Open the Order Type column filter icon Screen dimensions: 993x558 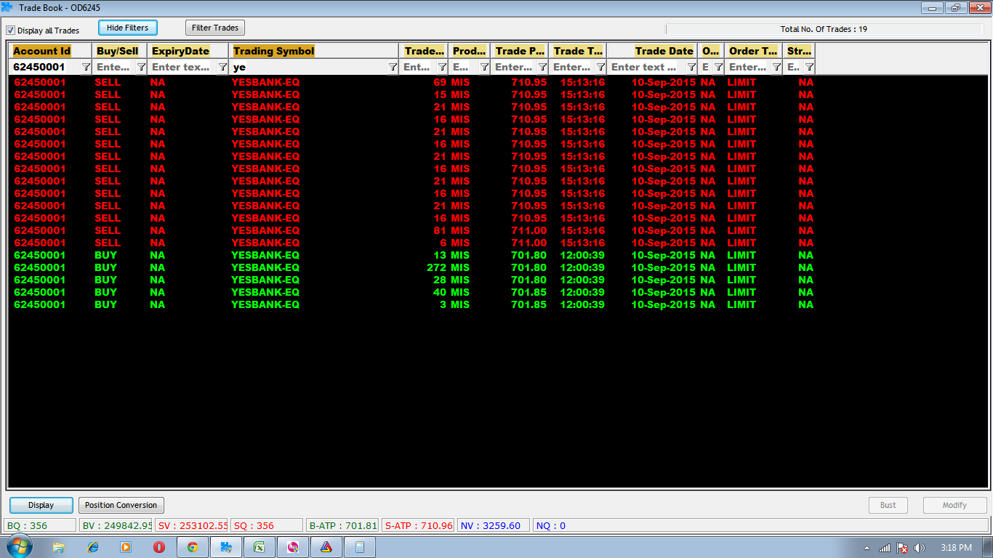776,67
